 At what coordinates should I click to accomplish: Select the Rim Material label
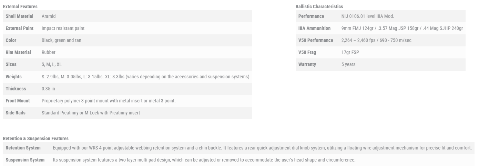click(18, 52)
